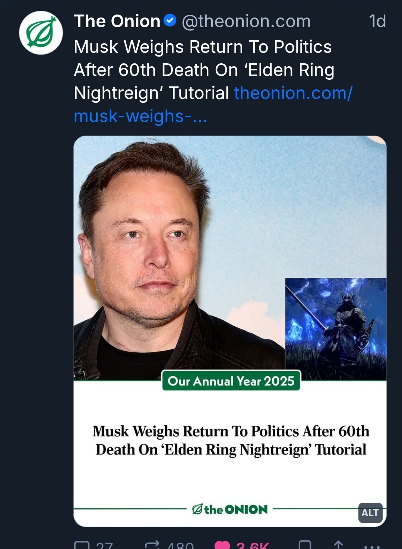The height and width of the screenshot is (549, 402).
Task: Click the bold headline inside the card
Action: pyautogui.click(x=231, y=440)
